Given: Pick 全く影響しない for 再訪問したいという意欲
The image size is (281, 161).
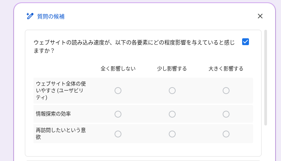Looking at the screenshot, I should point(118,134).
